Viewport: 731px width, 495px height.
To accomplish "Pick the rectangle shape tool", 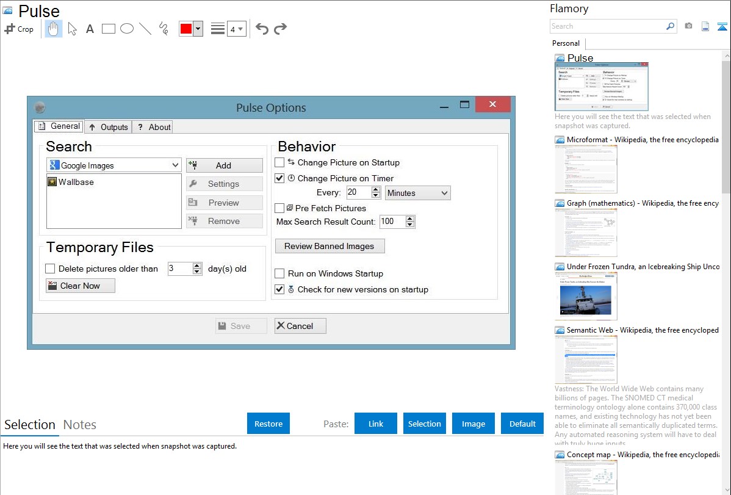I will pos(108,29).
